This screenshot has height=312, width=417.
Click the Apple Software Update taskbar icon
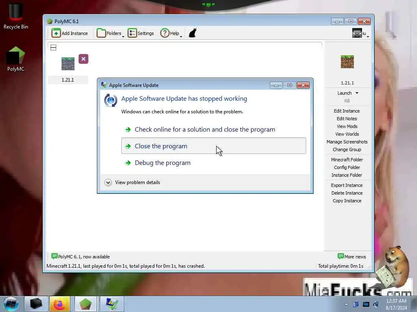tap(112, 304)
